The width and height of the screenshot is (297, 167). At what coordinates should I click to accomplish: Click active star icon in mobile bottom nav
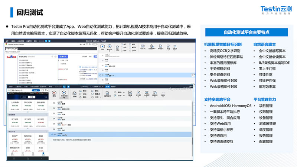tap(43, 154)
